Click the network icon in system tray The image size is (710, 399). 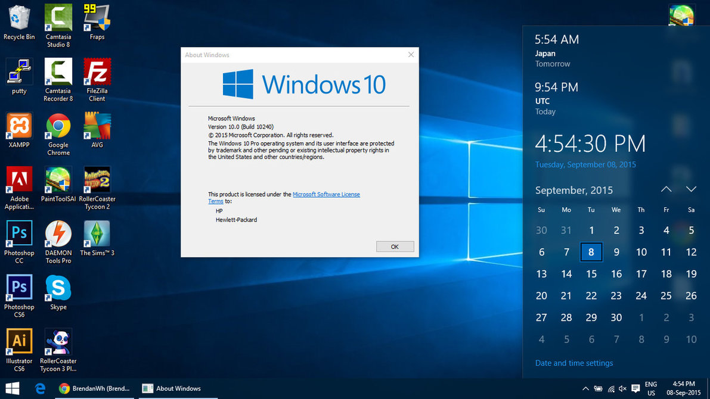(611, 389)
